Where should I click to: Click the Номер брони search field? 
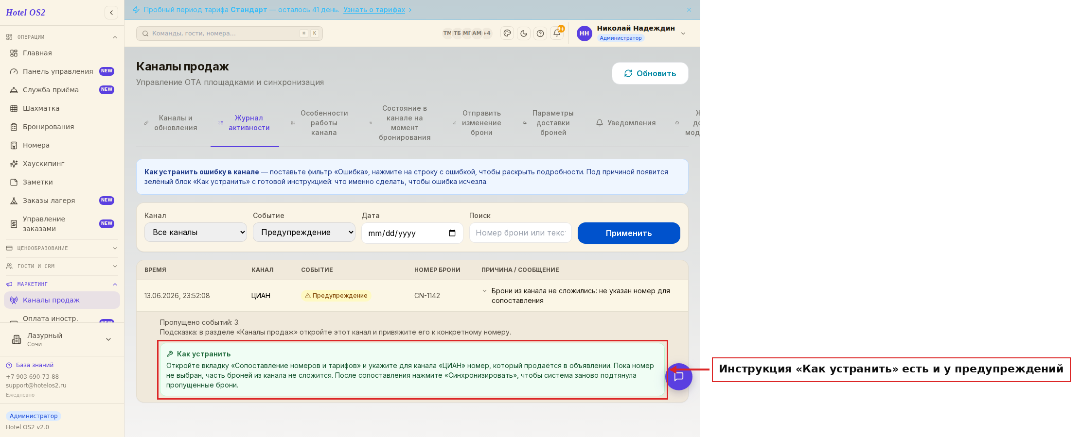pos(520,233)
